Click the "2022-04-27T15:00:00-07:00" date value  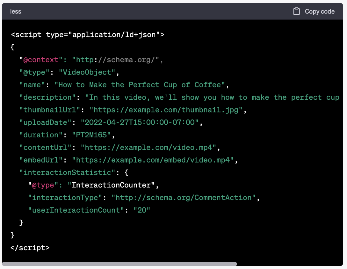coord(140,122)
